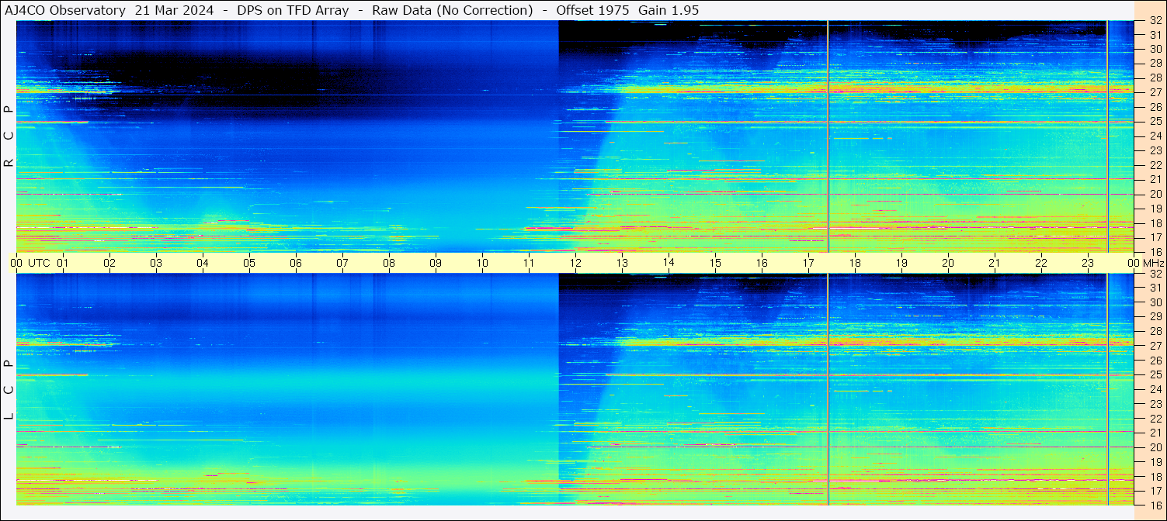Click the vertical 'RCP' upper panel label

tap(9, 136)
